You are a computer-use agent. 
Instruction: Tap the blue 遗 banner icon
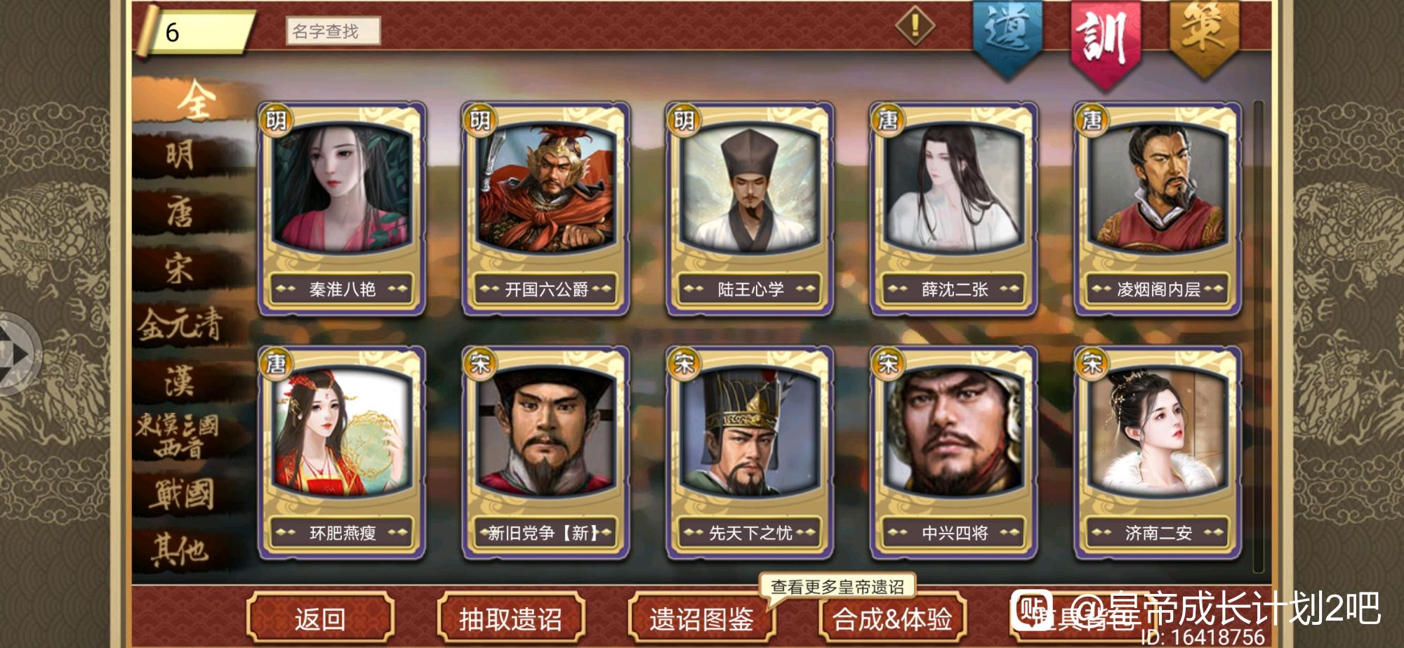click(1007, 37)
